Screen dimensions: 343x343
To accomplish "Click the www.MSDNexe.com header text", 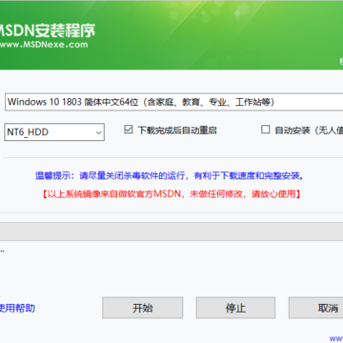I will point(44,45).
